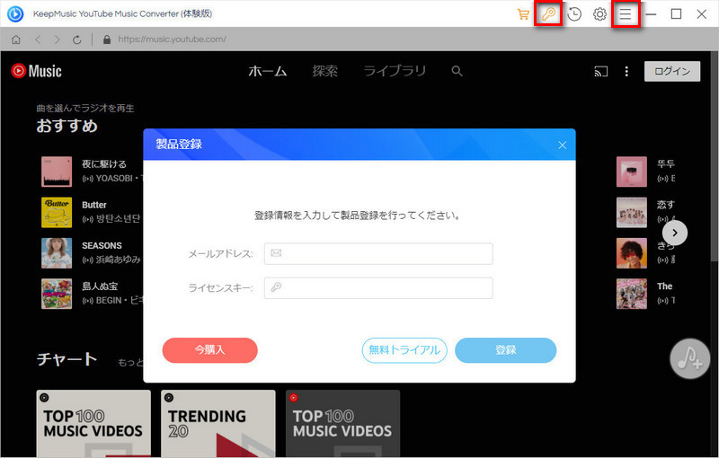
Task: Focus the ライセンスキー input field
Action: coord(378,288)
